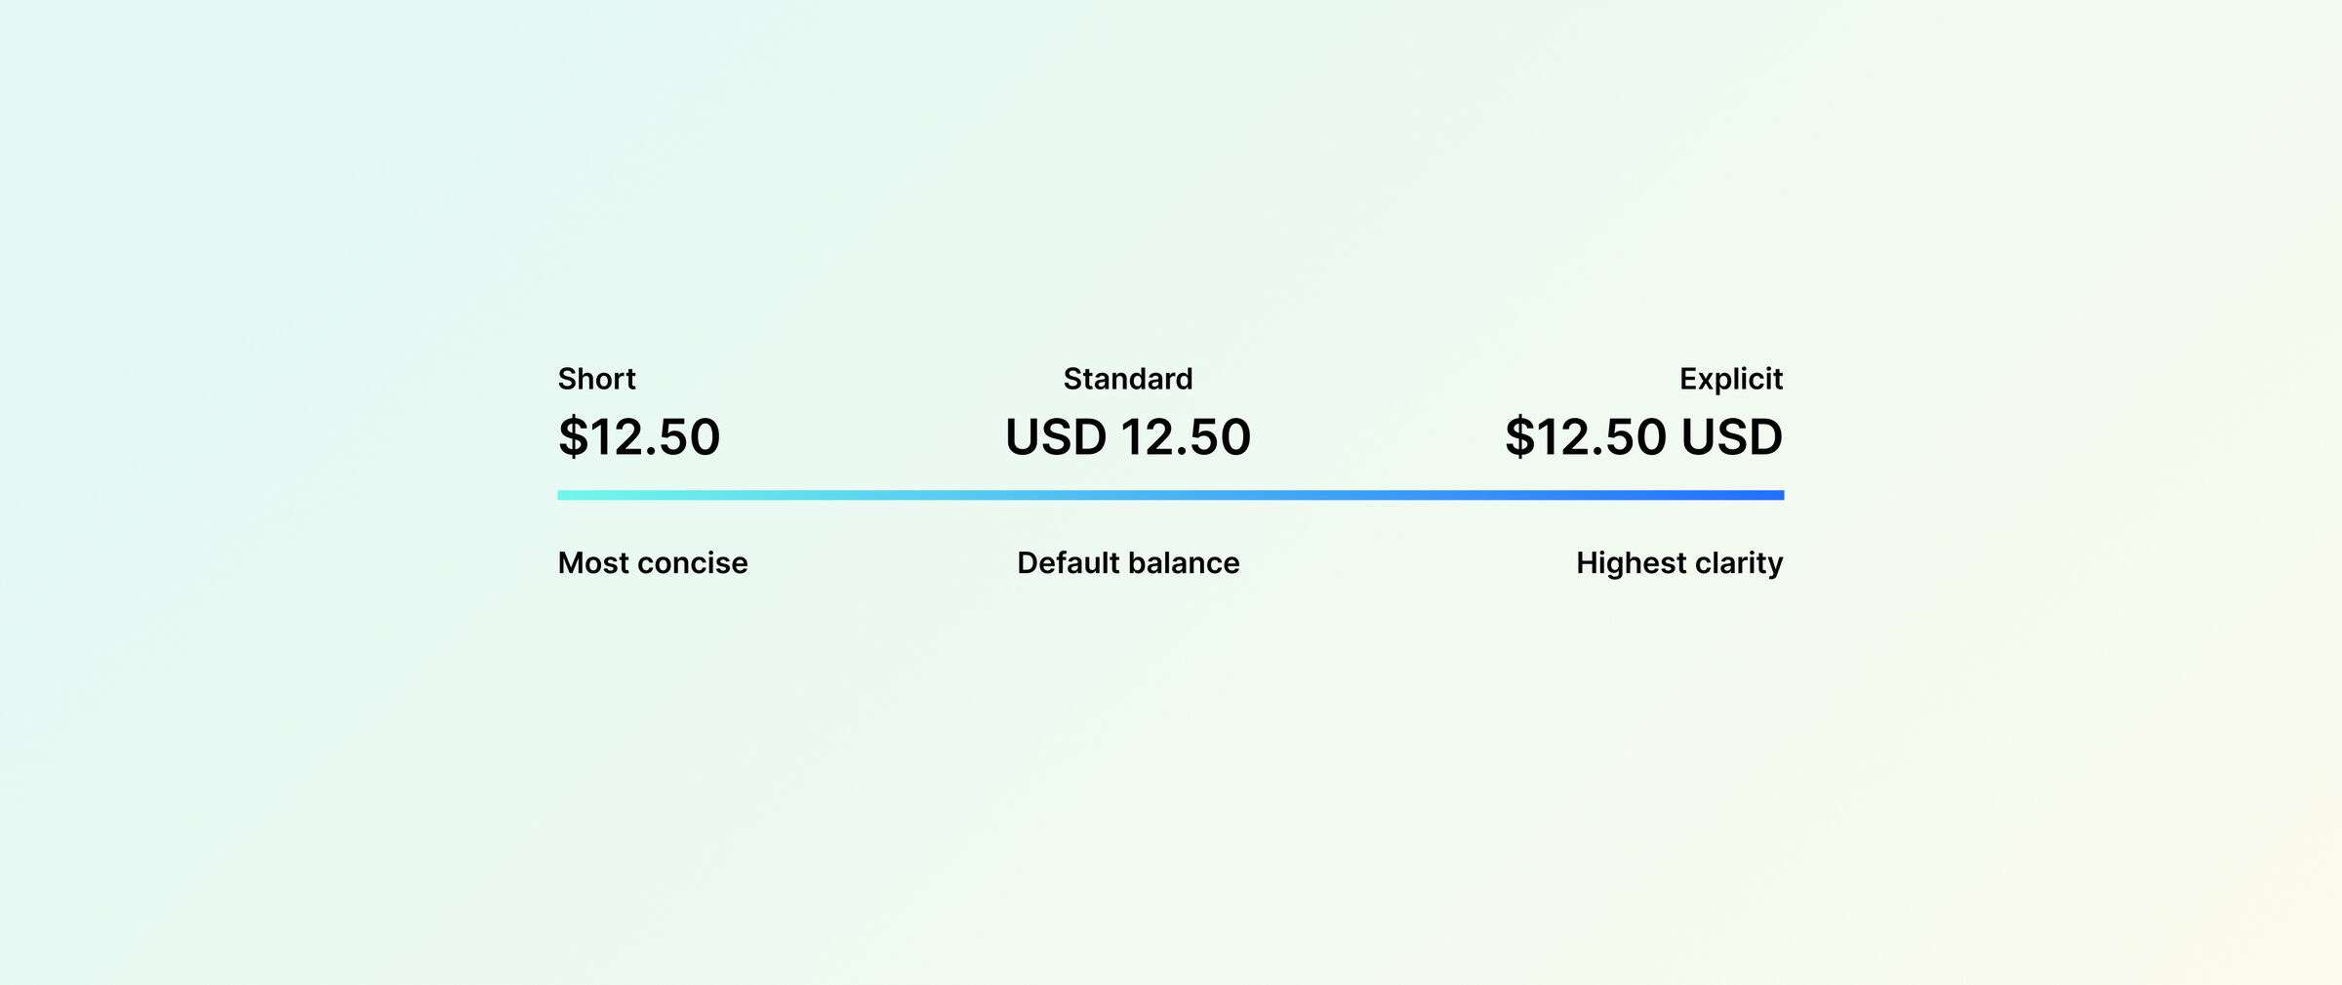This screenshot has width=2342, height=985.
Task: Click the "Short" format label
Action: pos(596,379)
